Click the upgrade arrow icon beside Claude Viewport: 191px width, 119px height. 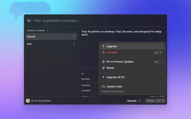74,37
